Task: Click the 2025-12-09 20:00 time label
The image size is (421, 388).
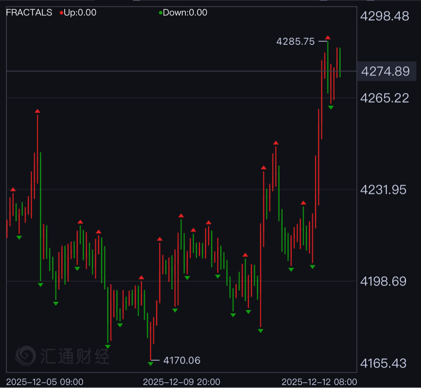Action: click(x=181, y=382)
